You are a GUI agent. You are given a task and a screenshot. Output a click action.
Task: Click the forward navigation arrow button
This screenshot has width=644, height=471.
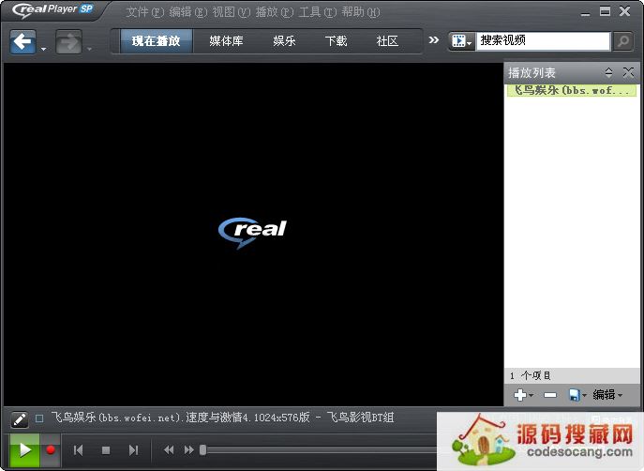[68, 41]
